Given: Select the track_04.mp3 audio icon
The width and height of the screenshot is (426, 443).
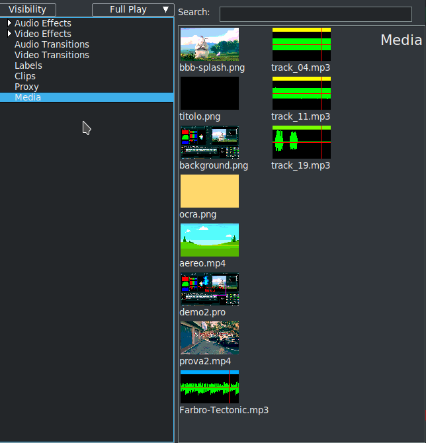Looking at the screenshot, I should 301,44.
